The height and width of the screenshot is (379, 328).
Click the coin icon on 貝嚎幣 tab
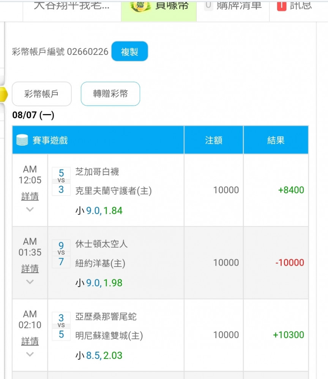(140, 6)
